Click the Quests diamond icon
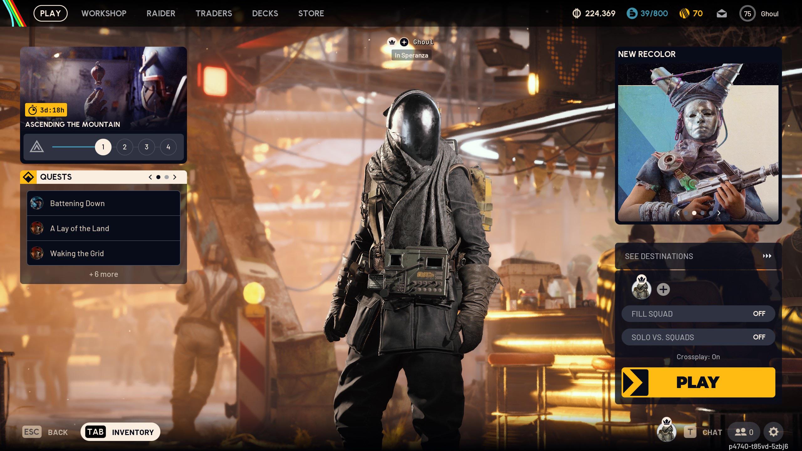 [x=28, y=177]
